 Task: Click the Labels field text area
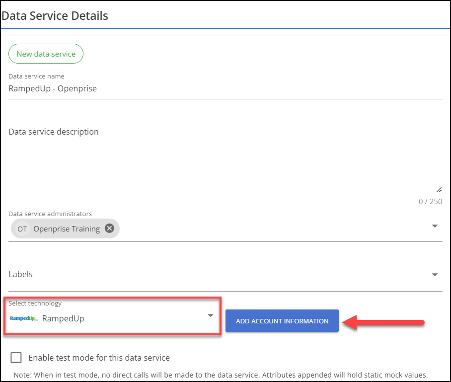(214, 274)
